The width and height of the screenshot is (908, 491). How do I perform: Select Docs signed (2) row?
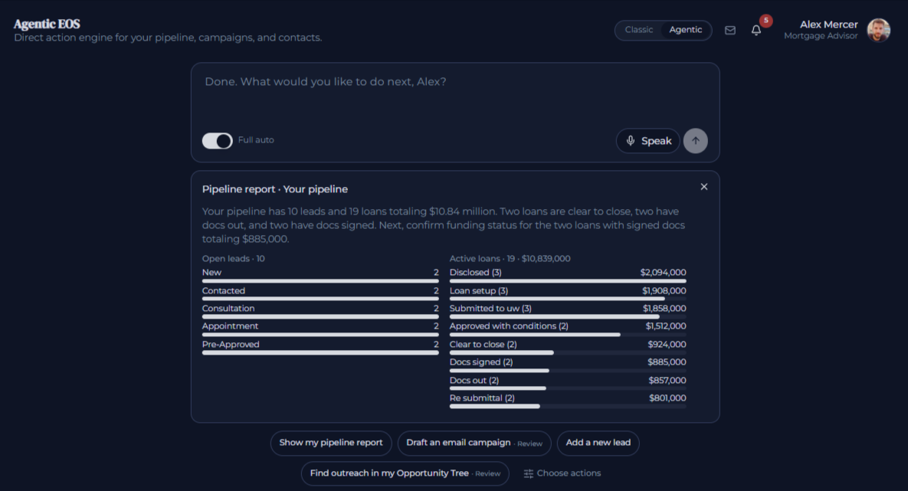tap(568, 365)
